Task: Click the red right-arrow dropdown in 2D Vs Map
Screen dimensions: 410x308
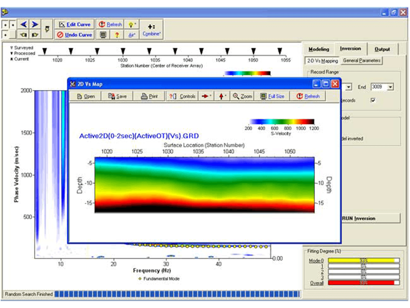Action: coord(206,96)
